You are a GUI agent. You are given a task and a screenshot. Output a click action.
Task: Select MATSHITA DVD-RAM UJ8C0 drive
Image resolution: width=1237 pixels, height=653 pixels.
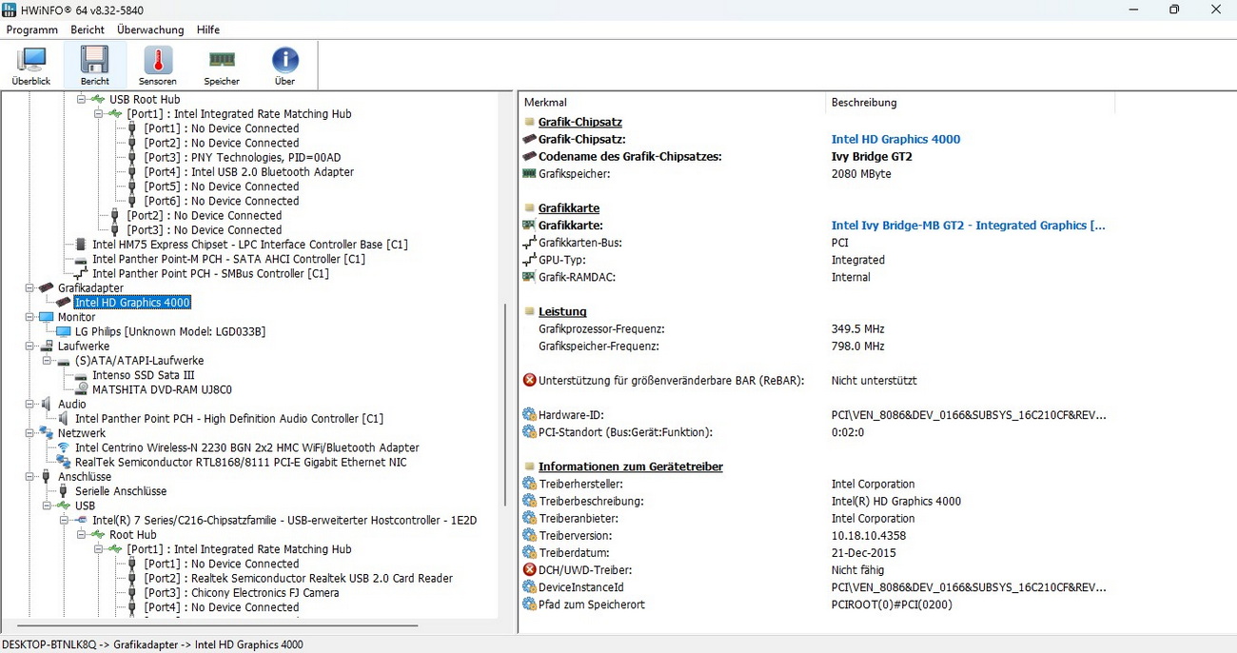coord(162,389)
